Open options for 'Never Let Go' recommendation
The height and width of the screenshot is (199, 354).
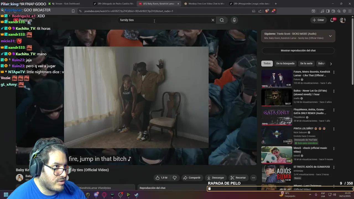click(334, 91)
